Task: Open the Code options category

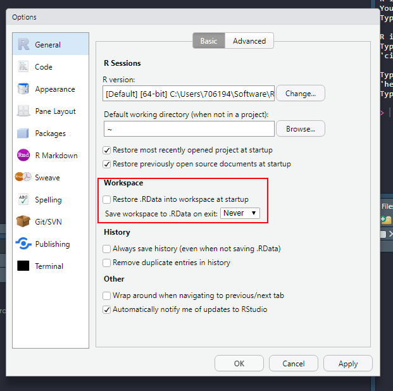Action: (x=51, y=66)
